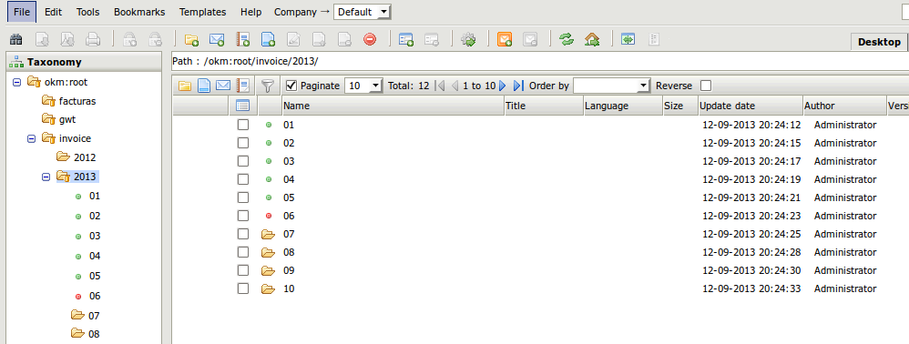
Task: Check the box for folder 10 row
Action: 243,288
